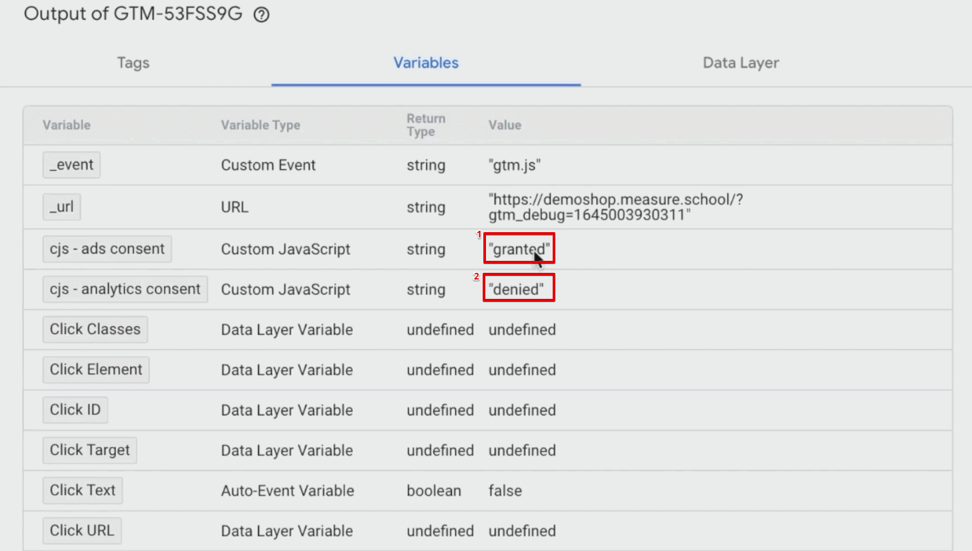Click the highlighted denied value
The height and width of the screenshot is (551, 972).
coord(519,288)
